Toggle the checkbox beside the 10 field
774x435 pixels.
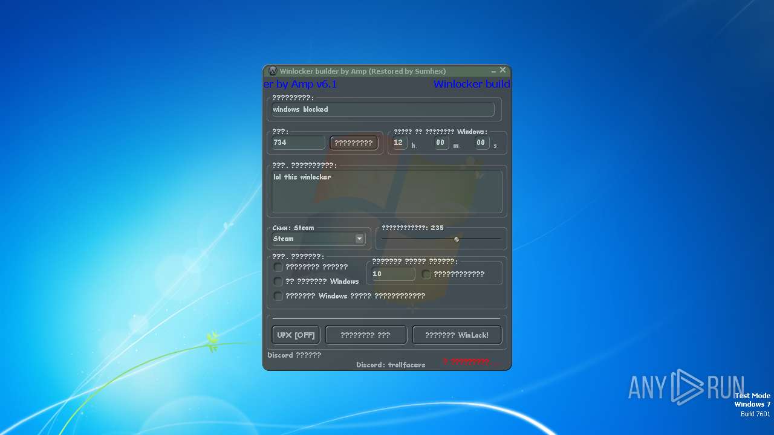click(x=426, y=274)
